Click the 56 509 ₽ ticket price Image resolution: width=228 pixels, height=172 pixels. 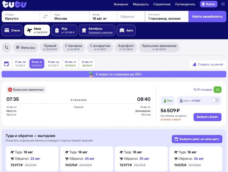pos(170,111)
